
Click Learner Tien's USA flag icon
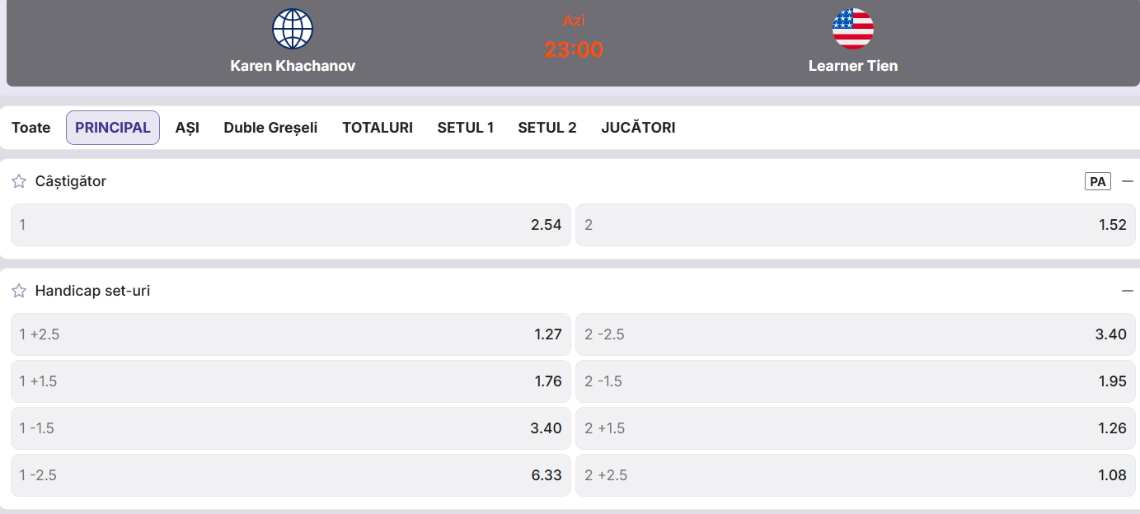pyautogui.click(x=853, y=29)
